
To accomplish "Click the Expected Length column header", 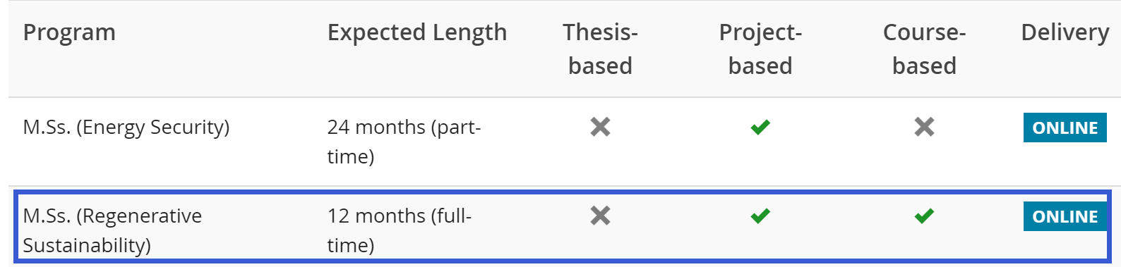I will pyautogui.click(x=416, y=32).
